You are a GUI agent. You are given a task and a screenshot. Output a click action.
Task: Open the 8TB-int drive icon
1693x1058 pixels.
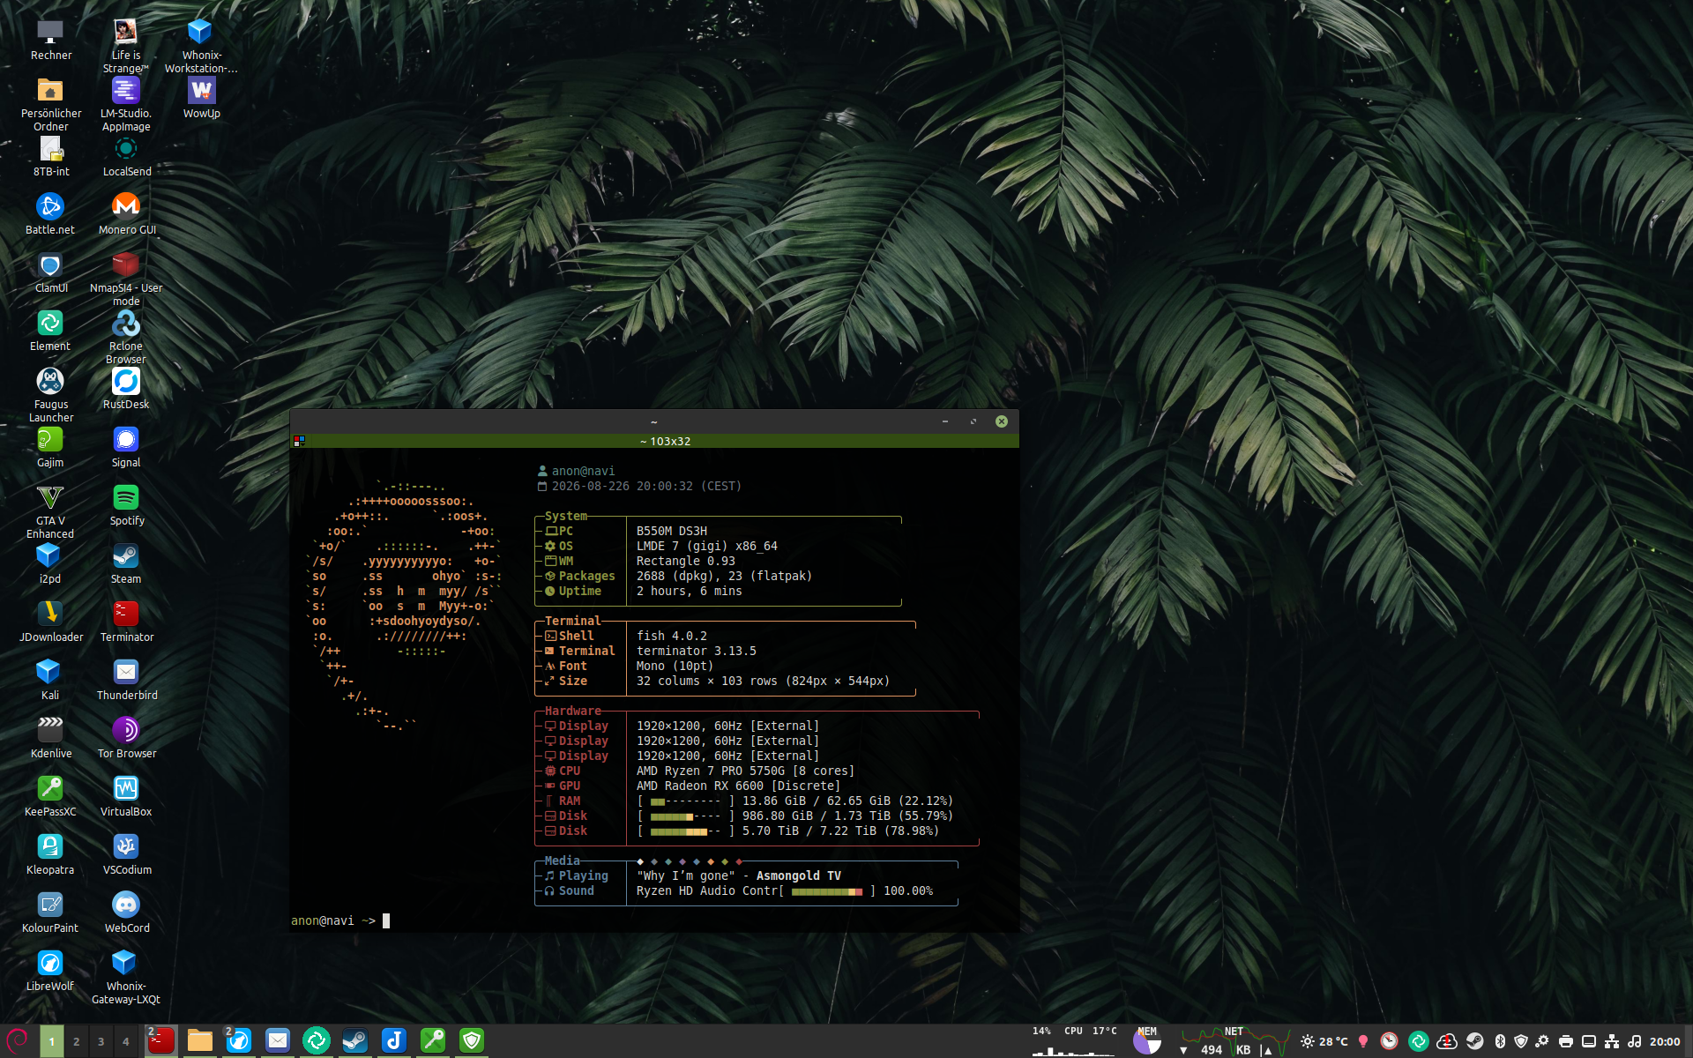pos(50,156)
